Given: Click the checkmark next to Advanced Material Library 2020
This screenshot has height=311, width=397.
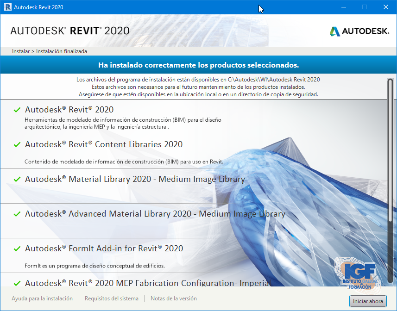Looking at the screenshot, I should pos(17,214).
